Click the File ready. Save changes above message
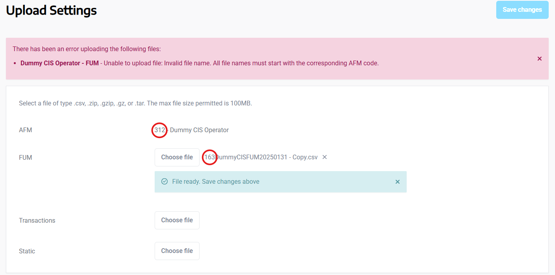 216,182
